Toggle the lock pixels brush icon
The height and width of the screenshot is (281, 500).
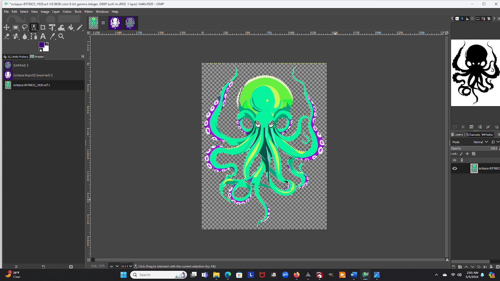461,154
